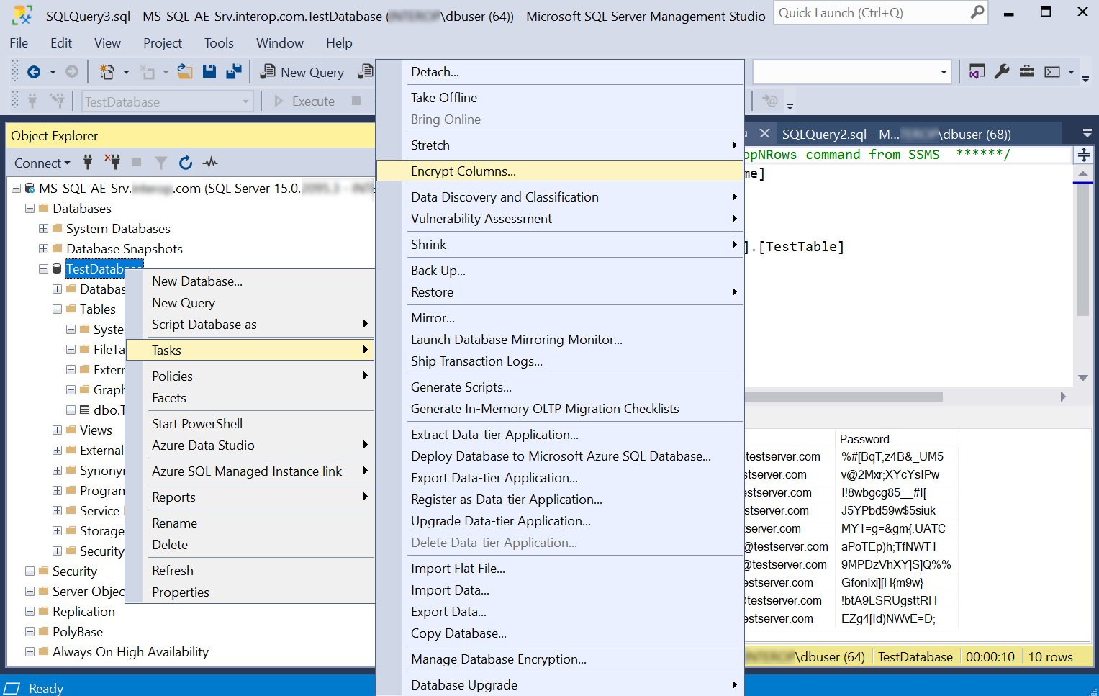This screenshot has height=696, width=1099.
Task: Expand the Replication node
Action: [x=30, y=612]
